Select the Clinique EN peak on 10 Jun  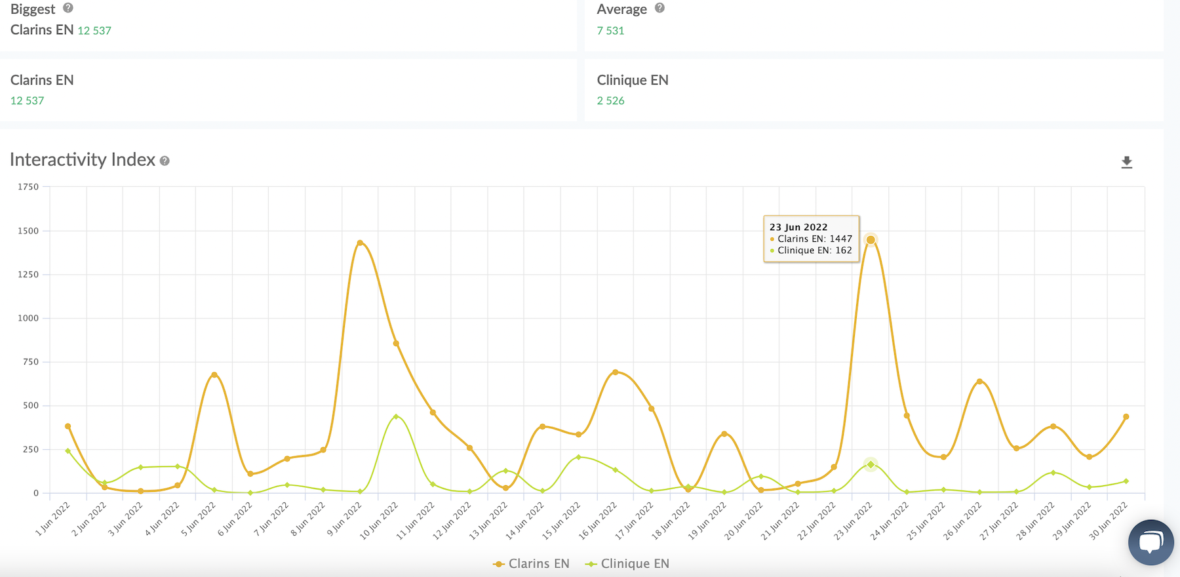click(x=396, y=416)
